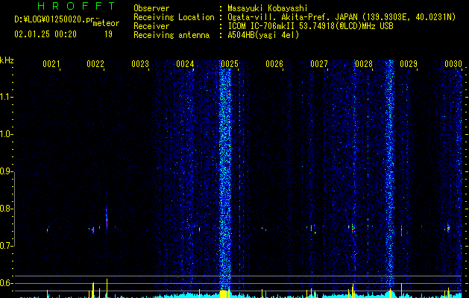Click the gray frequency range bracket on left axis
Screen dimensions: 469x298
(x=14, y=209)
